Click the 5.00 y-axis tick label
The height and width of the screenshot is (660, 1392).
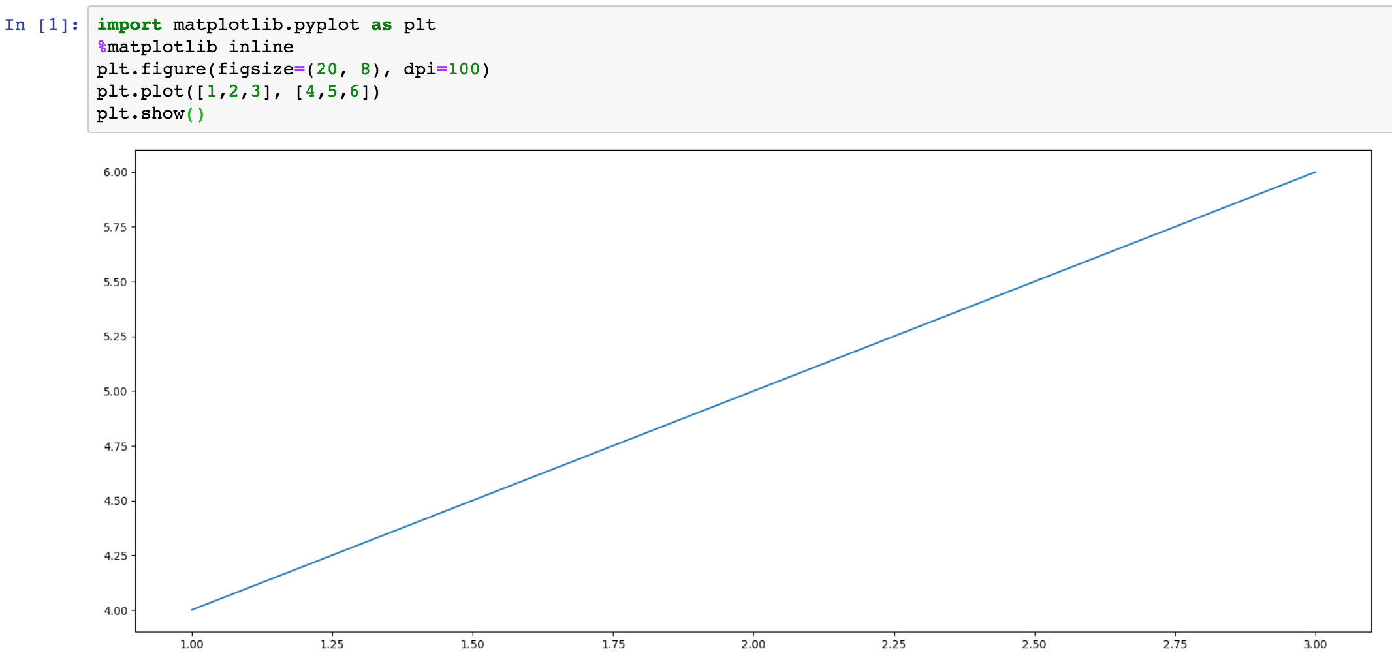point(115,391)
